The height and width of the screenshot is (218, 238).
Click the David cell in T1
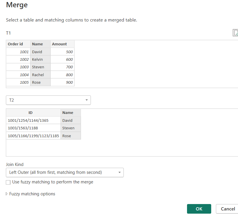(x=40, y=52)
